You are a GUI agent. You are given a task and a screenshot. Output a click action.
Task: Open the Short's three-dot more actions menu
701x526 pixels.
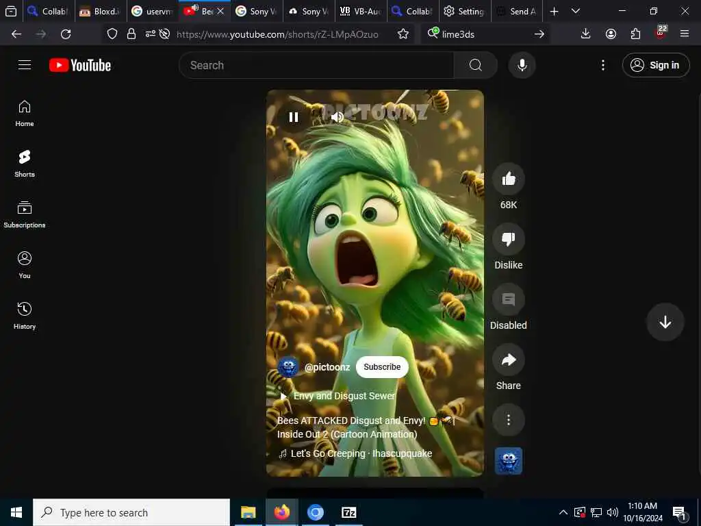(x=509, y=420)
